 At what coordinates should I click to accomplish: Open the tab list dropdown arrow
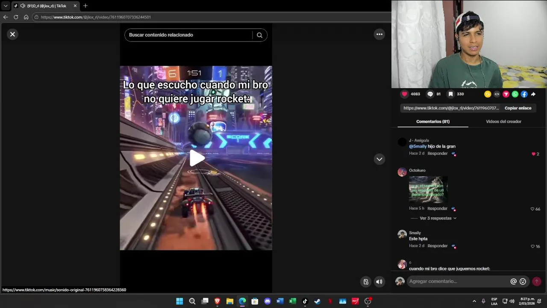pyautogui.click(x=6, y=6)
